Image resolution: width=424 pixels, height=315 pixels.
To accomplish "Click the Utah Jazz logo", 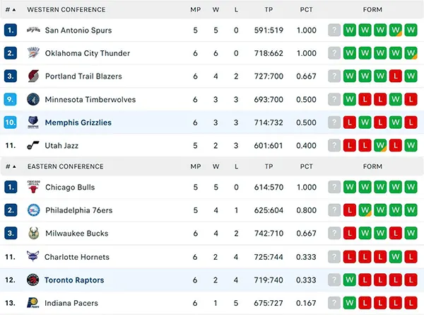I will 33,145.
